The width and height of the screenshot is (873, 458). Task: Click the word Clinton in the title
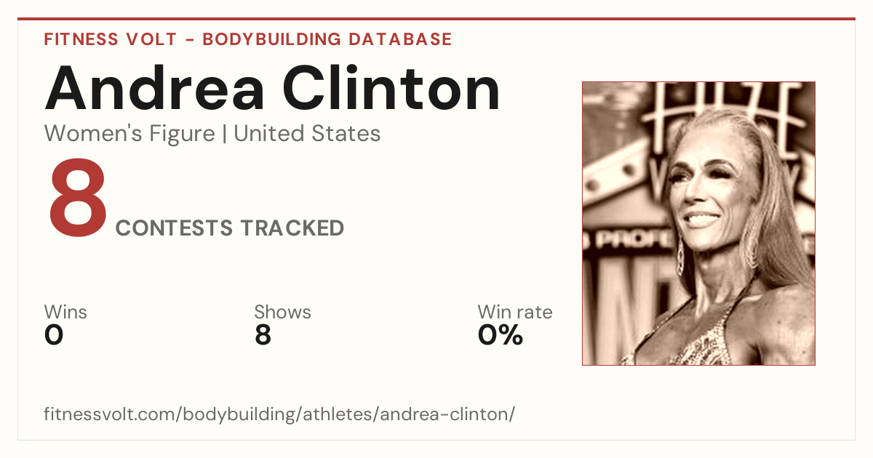click(x=391, y=87)
